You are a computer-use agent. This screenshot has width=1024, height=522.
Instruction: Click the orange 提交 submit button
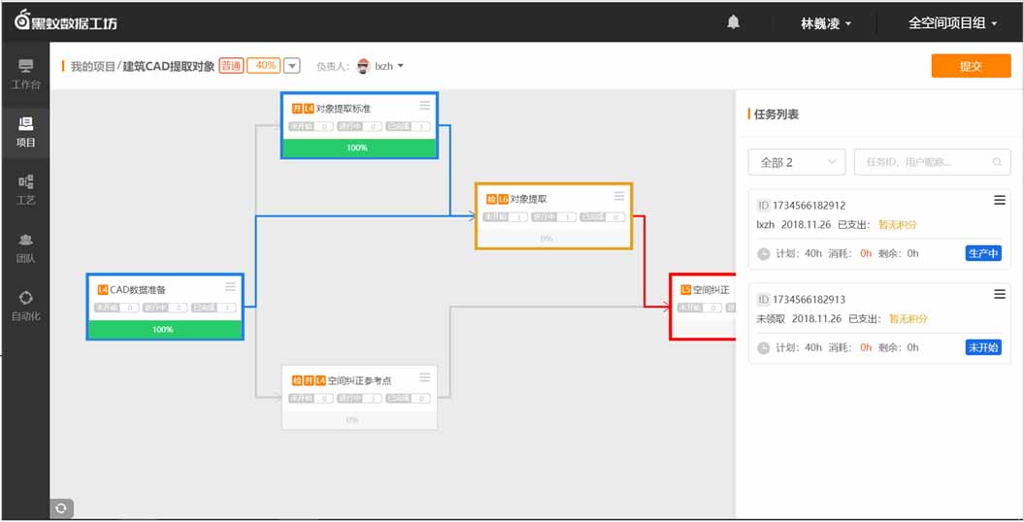(x=971, y=66)
